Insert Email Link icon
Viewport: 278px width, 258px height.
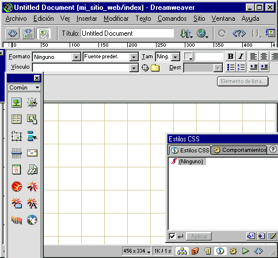click(x=32, y=153)
